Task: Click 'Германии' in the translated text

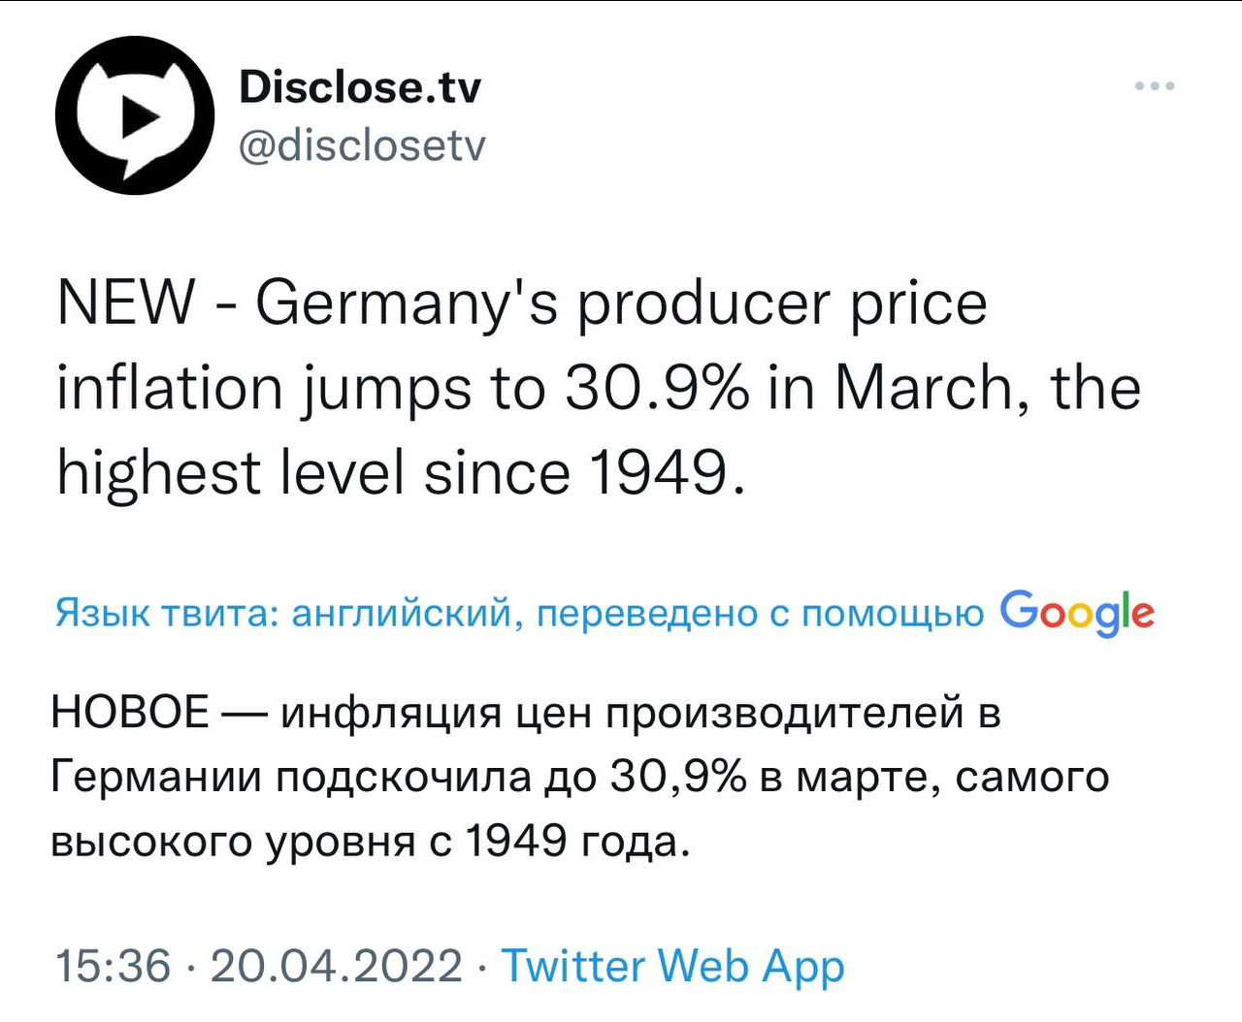Action: 156,778
